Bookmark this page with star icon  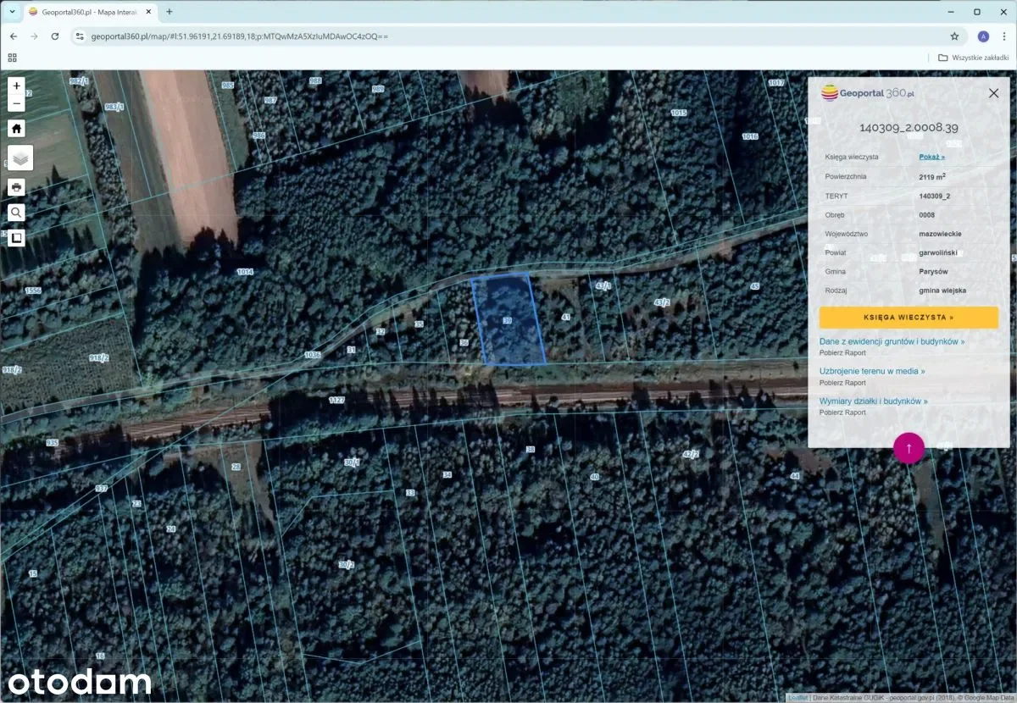pos(954,36)
